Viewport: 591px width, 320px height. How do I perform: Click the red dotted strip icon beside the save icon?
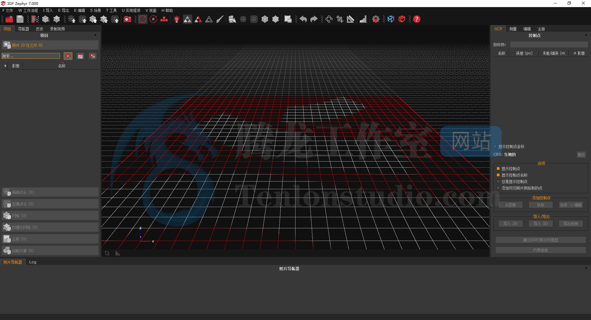[x=35, y=19]
